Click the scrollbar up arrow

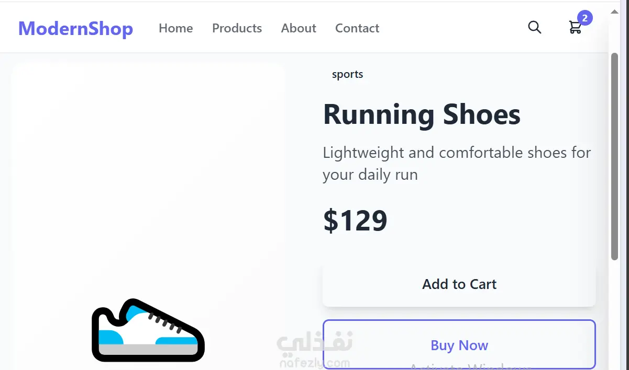click(x=615, y=11)
